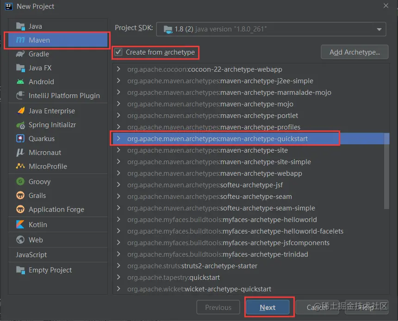Choose JavaScript project category
This screenshot has height=321, width=398.
pyautogui.click(x=58, y=255)
